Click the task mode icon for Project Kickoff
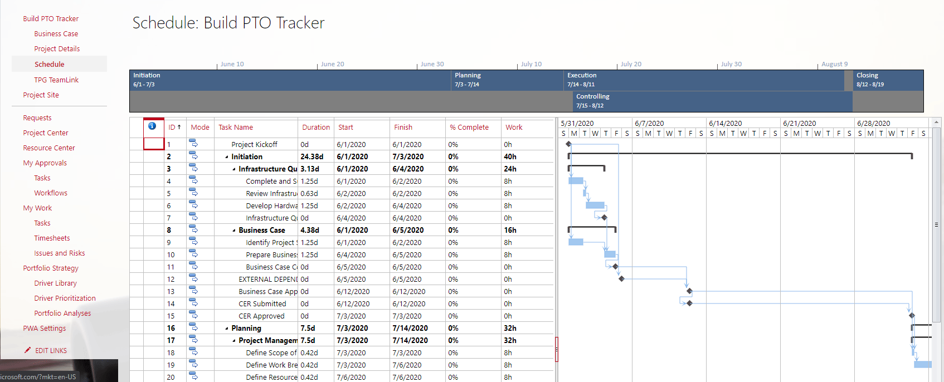This screenshot has height=382, width=944. [x=193, y=144]
